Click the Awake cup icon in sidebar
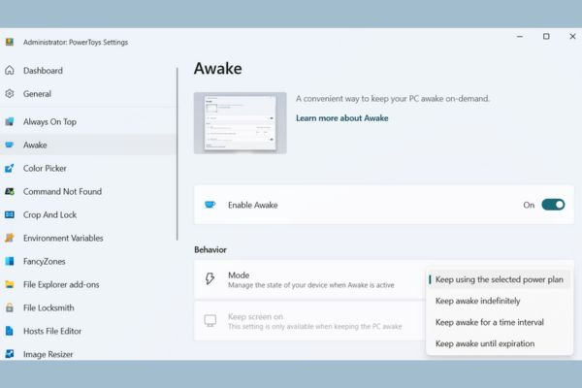Screen dimensions: 582x388 [x=10, y=145]
